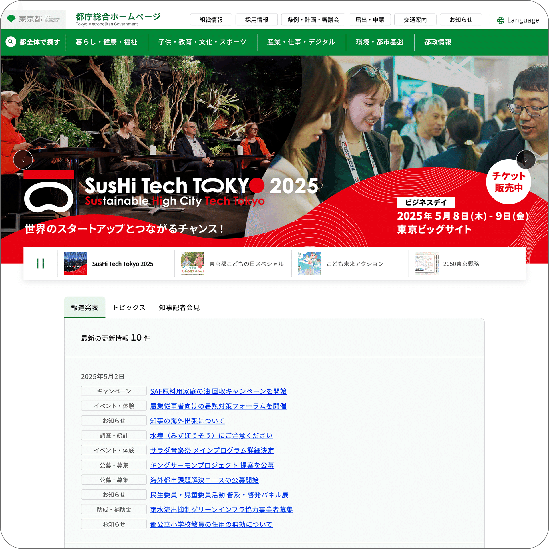
Task: Pause the slideshow autoplay
Action: [40, 264]
